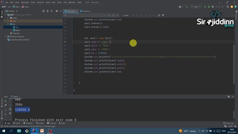Switch to the Car.java editor tab
This screenshot has height=134, width=238.
(86, 11)
